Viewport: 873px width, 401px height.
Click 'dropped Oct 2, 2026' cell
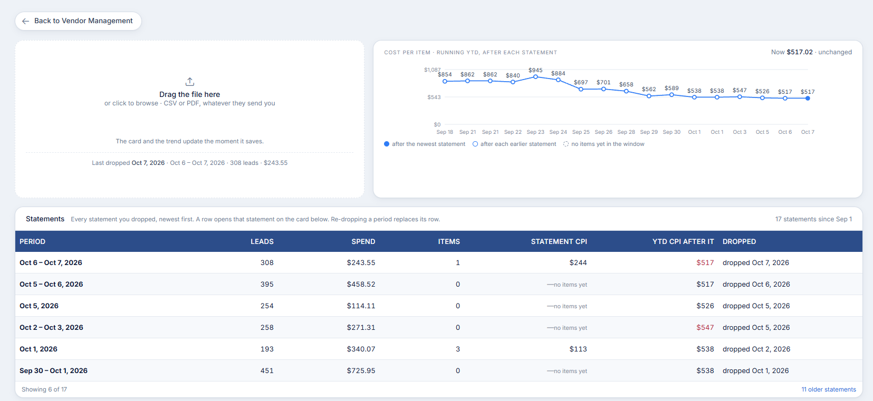(x=756, y=349)
